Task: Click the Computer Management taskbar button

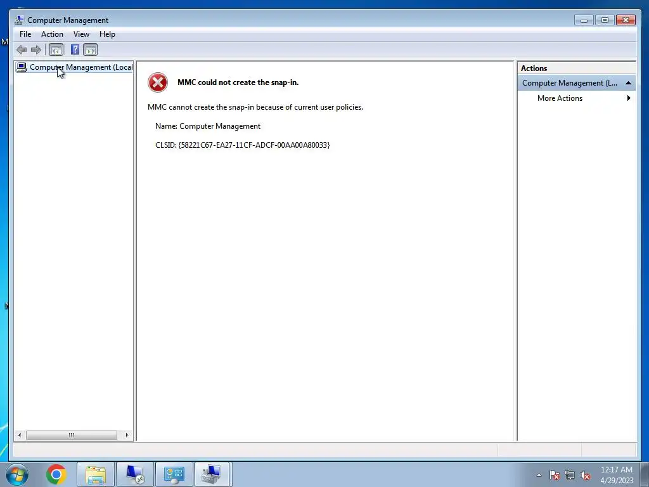Action: tap(212, 474)
